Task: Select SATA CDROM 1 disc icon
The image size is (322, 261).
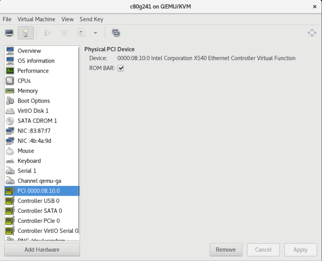Action: (x=10, y=121)
